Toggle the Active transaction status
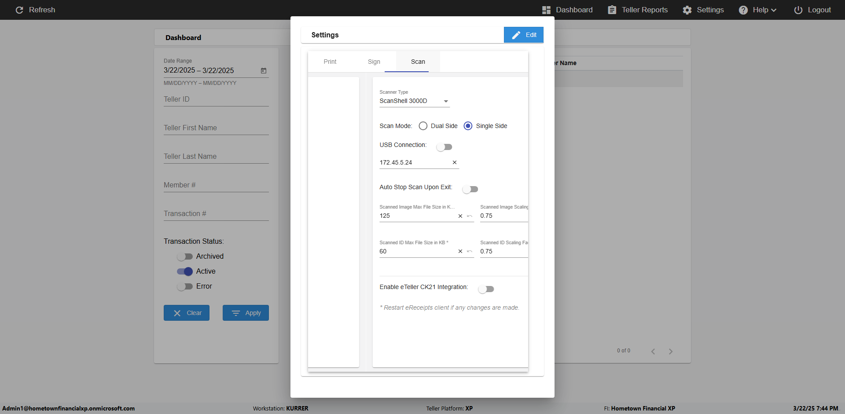Viewport: 845px width, 414px height. pyautogui.click(x=185, y=271)
